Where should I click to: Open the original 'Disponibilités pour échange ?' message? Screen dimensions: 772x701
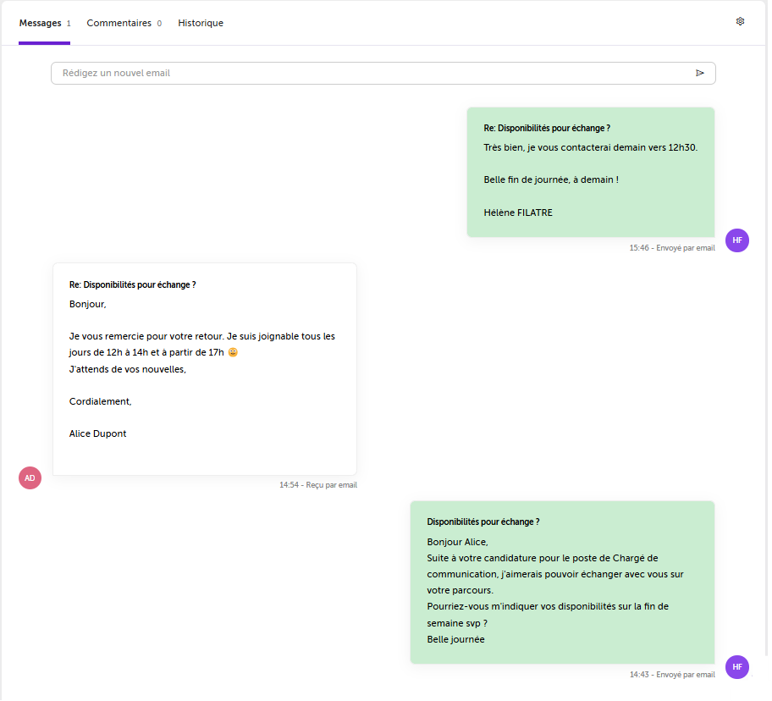click(x=562, y=582)
